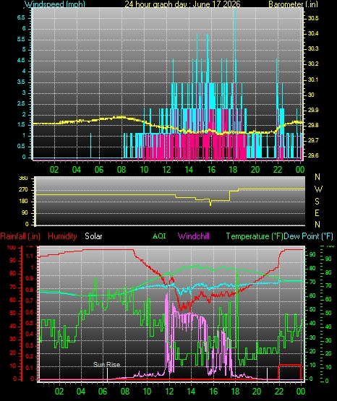Click the S compass letter beside the direction graph
337x401 pixels.
317,202
